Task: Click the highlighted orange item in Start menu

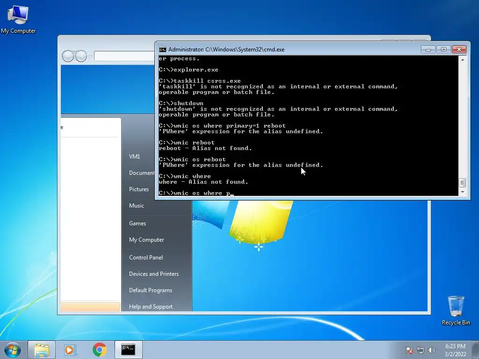Action: [90, 307]
